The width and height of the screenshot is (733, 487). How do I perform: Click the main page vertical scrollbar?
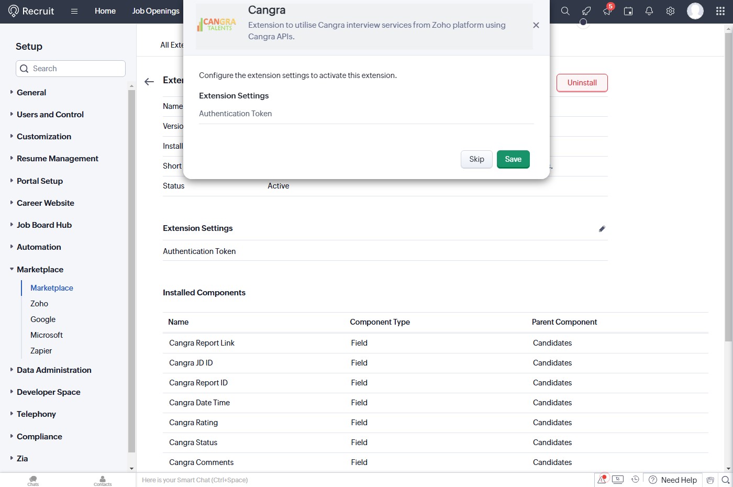click(x=728, y=187)
